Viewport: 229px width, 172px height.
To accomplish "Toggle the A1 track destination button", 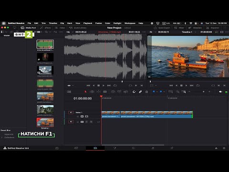I will coord(71,122).
